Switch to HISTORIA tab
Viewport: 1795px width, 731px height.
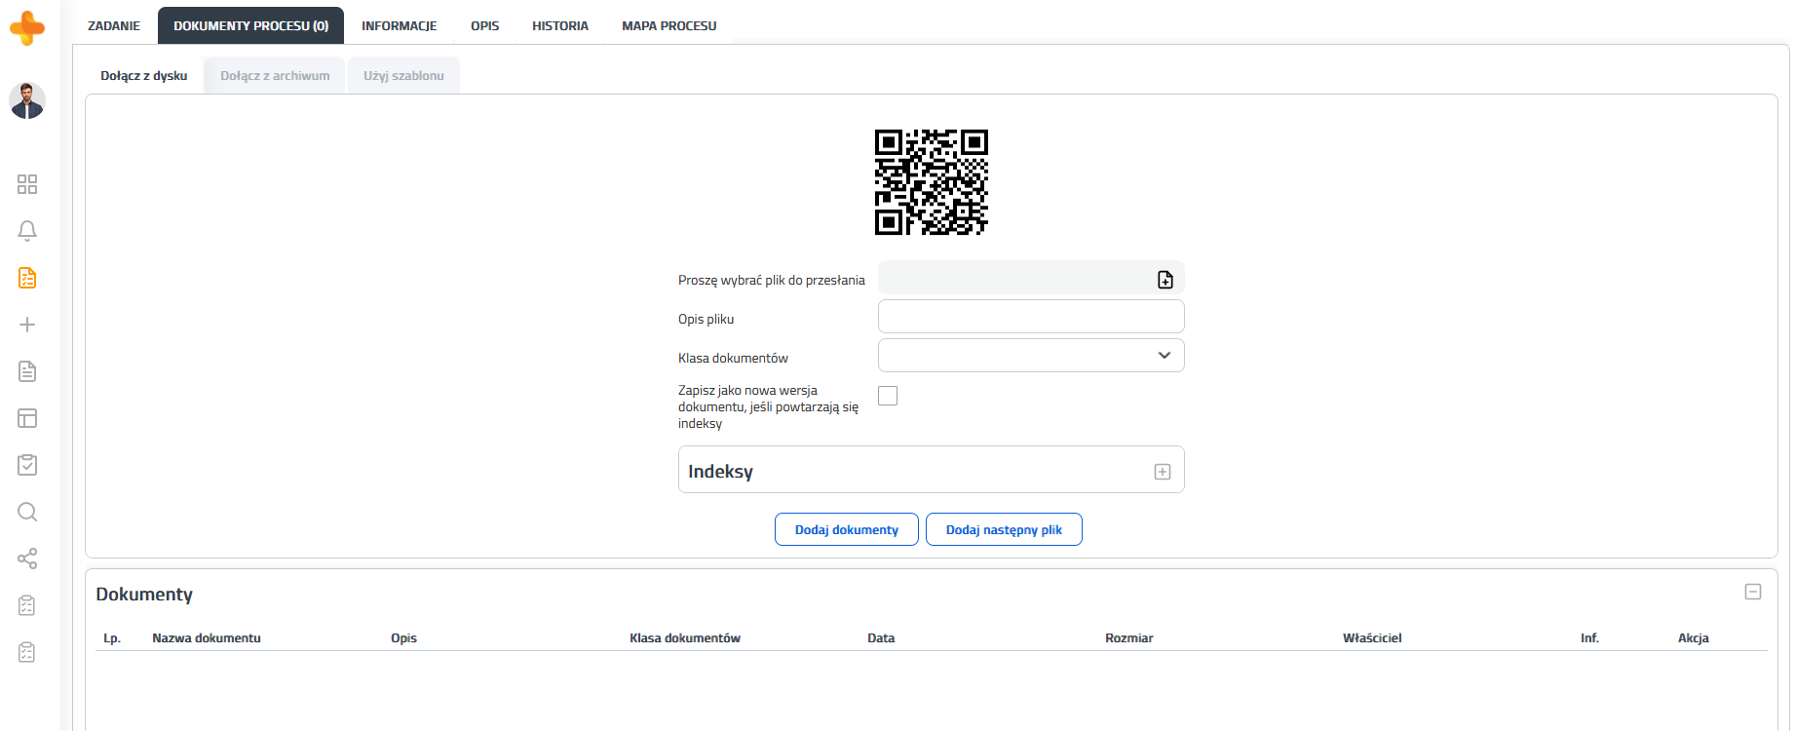coord(560,26)
